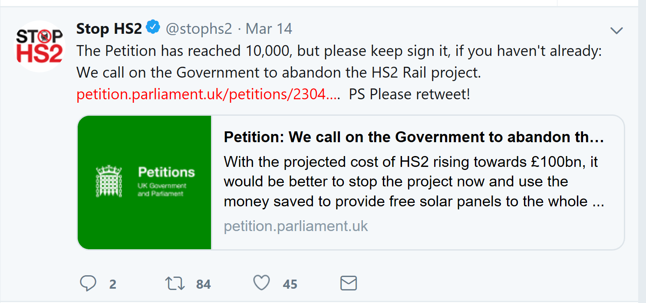
Task: Click the green Petitions card thumbnail
Action: tap(144, 182)
